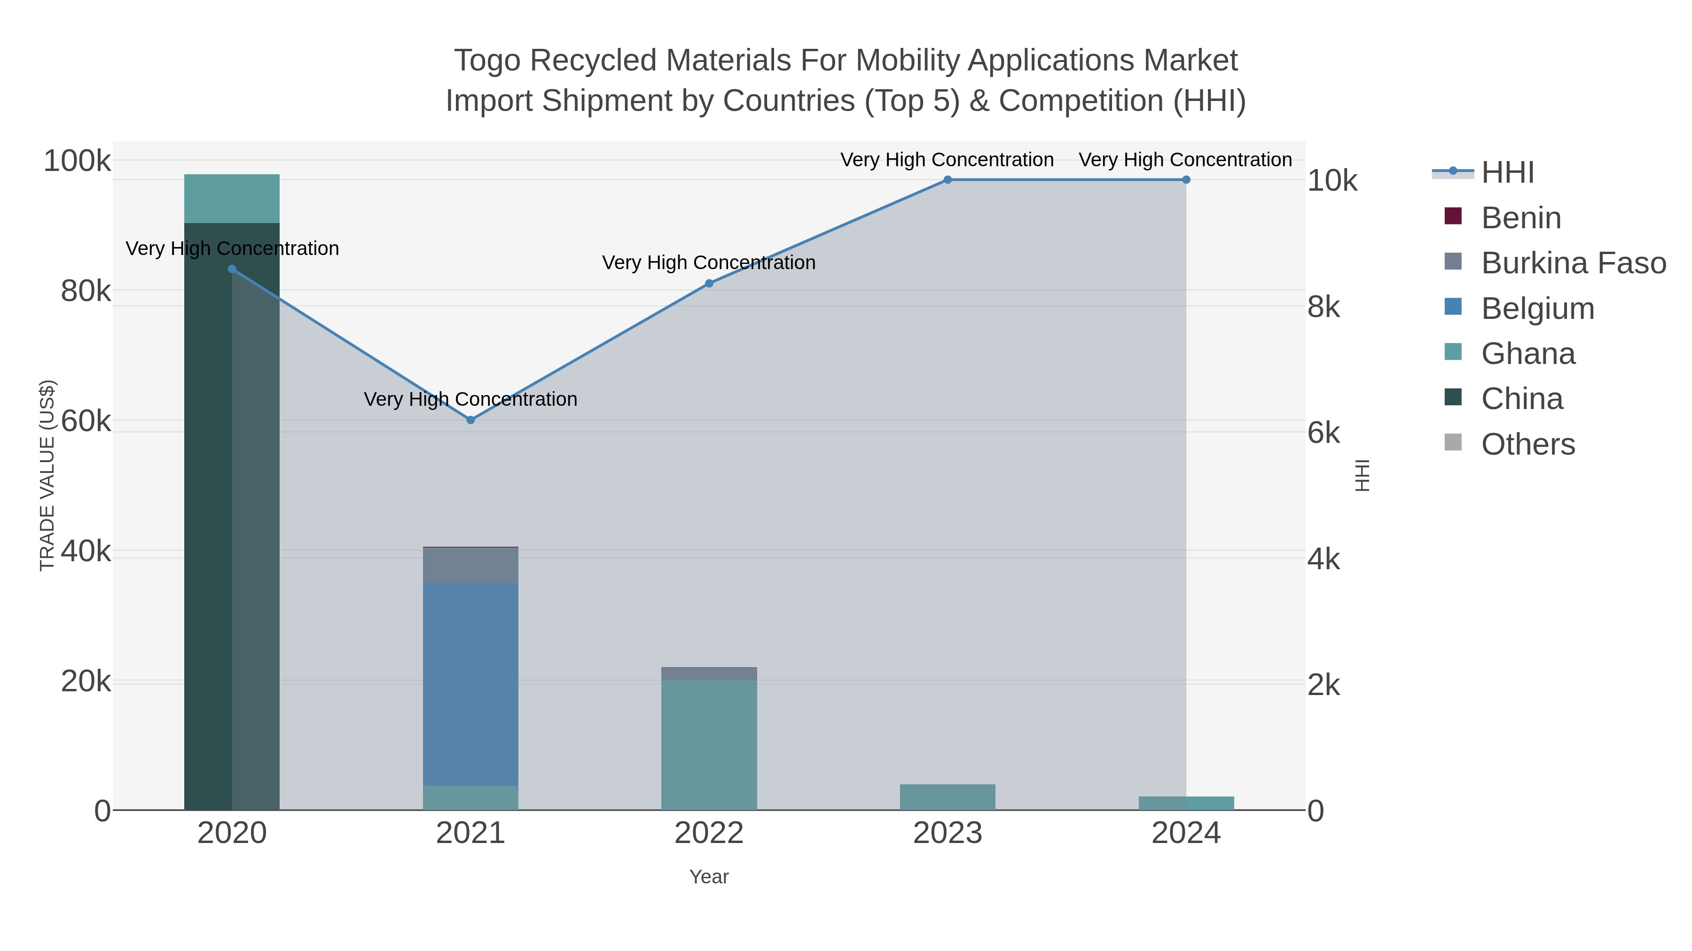This screenshot has width=1692, height=951.
Task: Click the TRADE VALUE (US$) axis title
Action: (x=47, y=475)
